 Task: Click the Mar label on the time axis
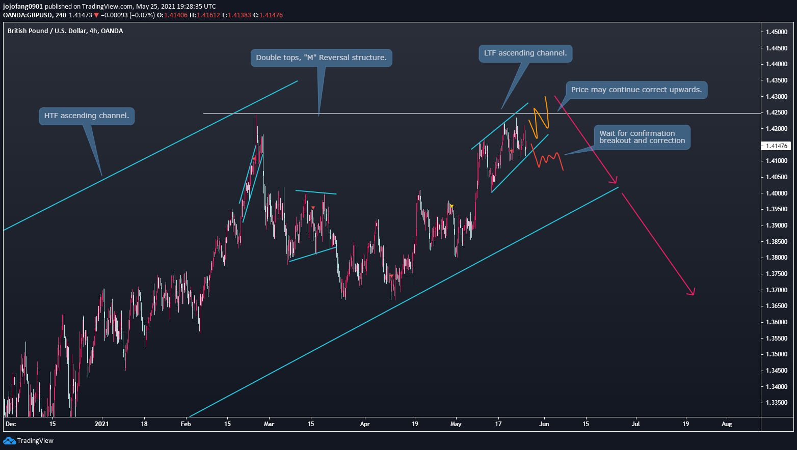pos(269,424)
